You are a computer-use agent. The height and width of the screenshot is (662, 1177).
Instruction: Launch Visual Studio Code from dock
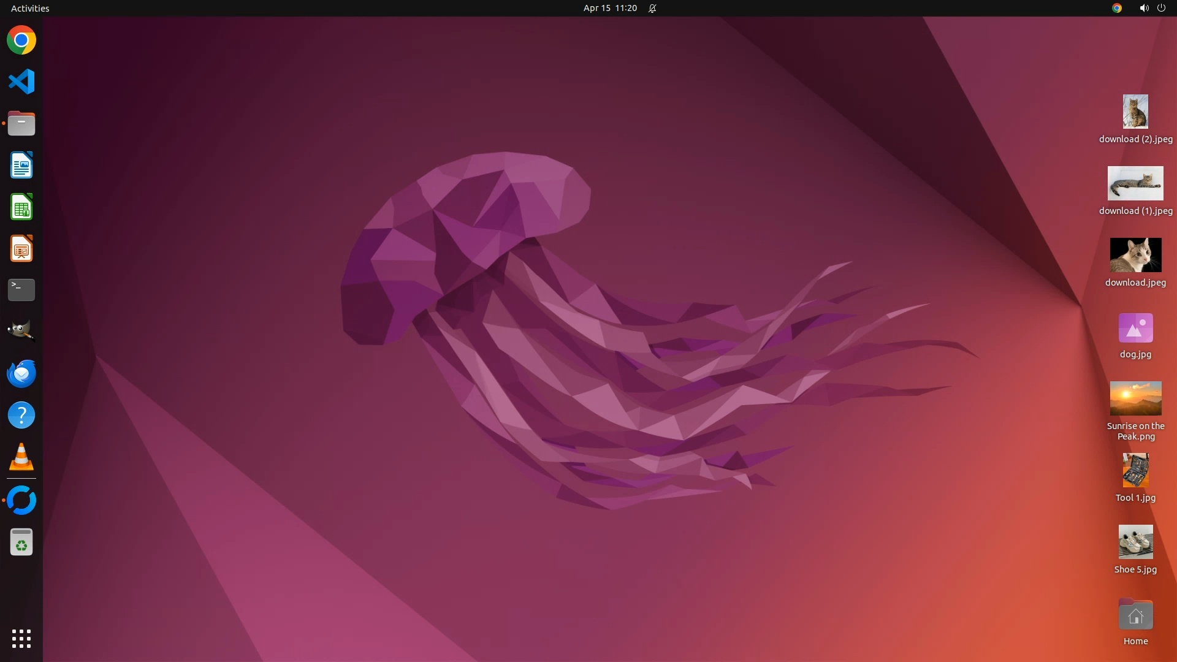pos(21,82)
